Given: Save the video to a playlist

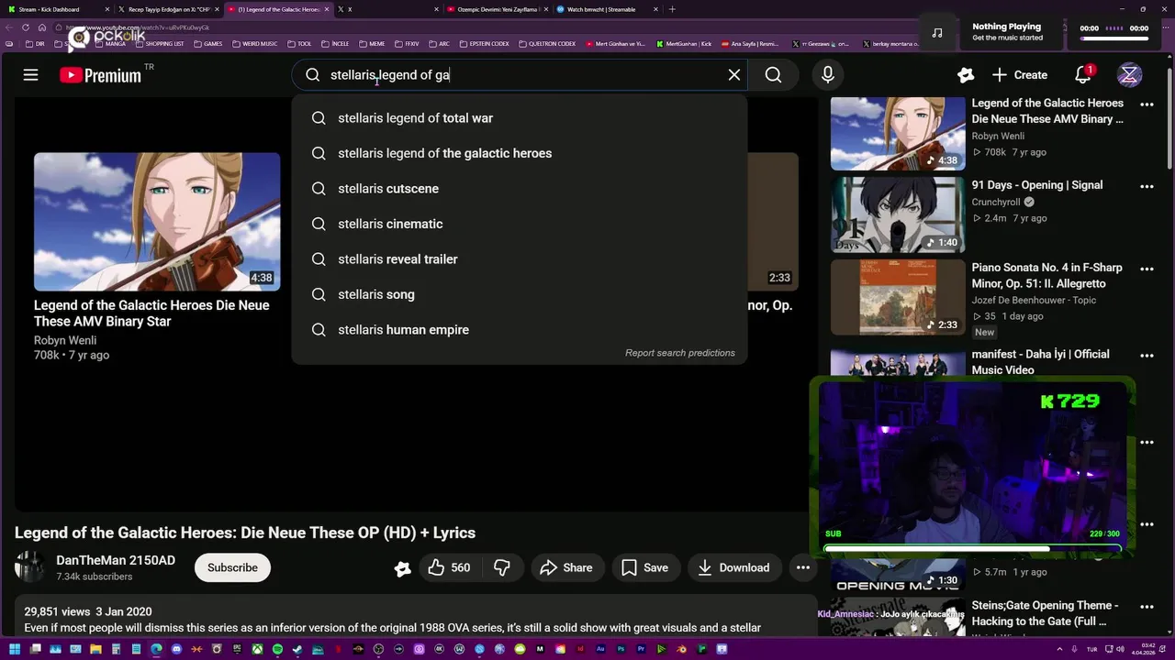Looking at the screenshot, I should tap(644, 567).
